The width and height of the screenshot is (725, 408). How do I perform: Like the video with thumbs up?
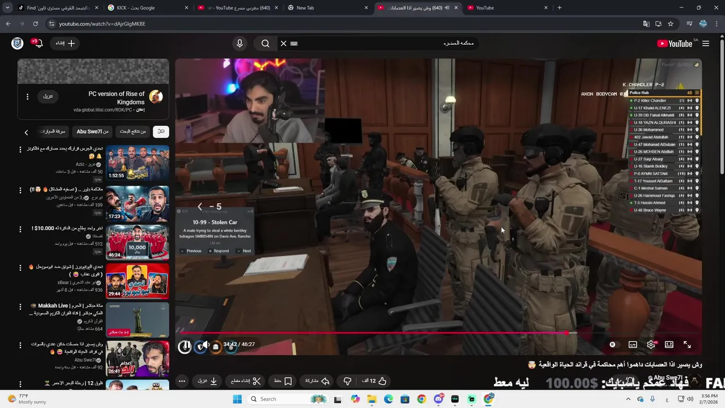coord(376,381)
